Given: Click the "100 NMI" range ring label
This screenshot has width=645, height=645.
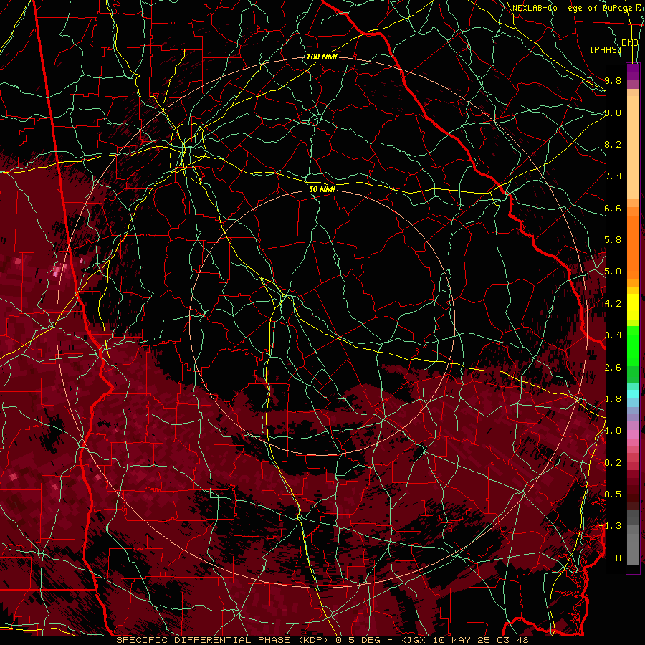Looking at the screenshot, I should 322,57.
